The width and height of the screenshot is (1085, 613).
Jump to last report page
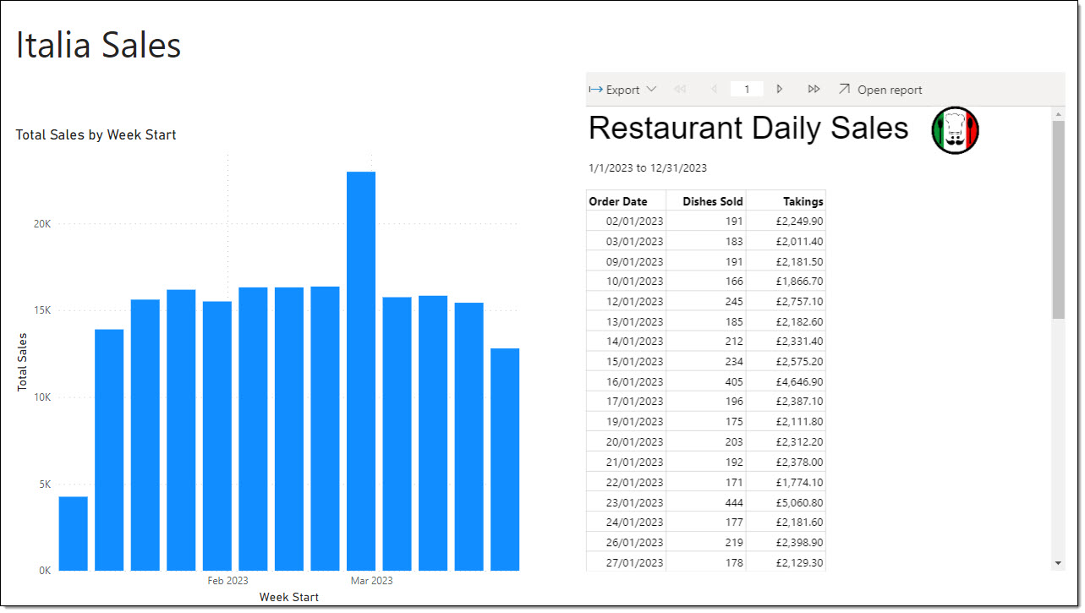pyautogui.click(x=814, y=89)
